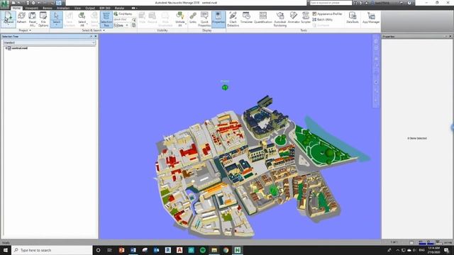Click the Refresh icon in Project group
454x255 pixels.
(x=21, y=18)
